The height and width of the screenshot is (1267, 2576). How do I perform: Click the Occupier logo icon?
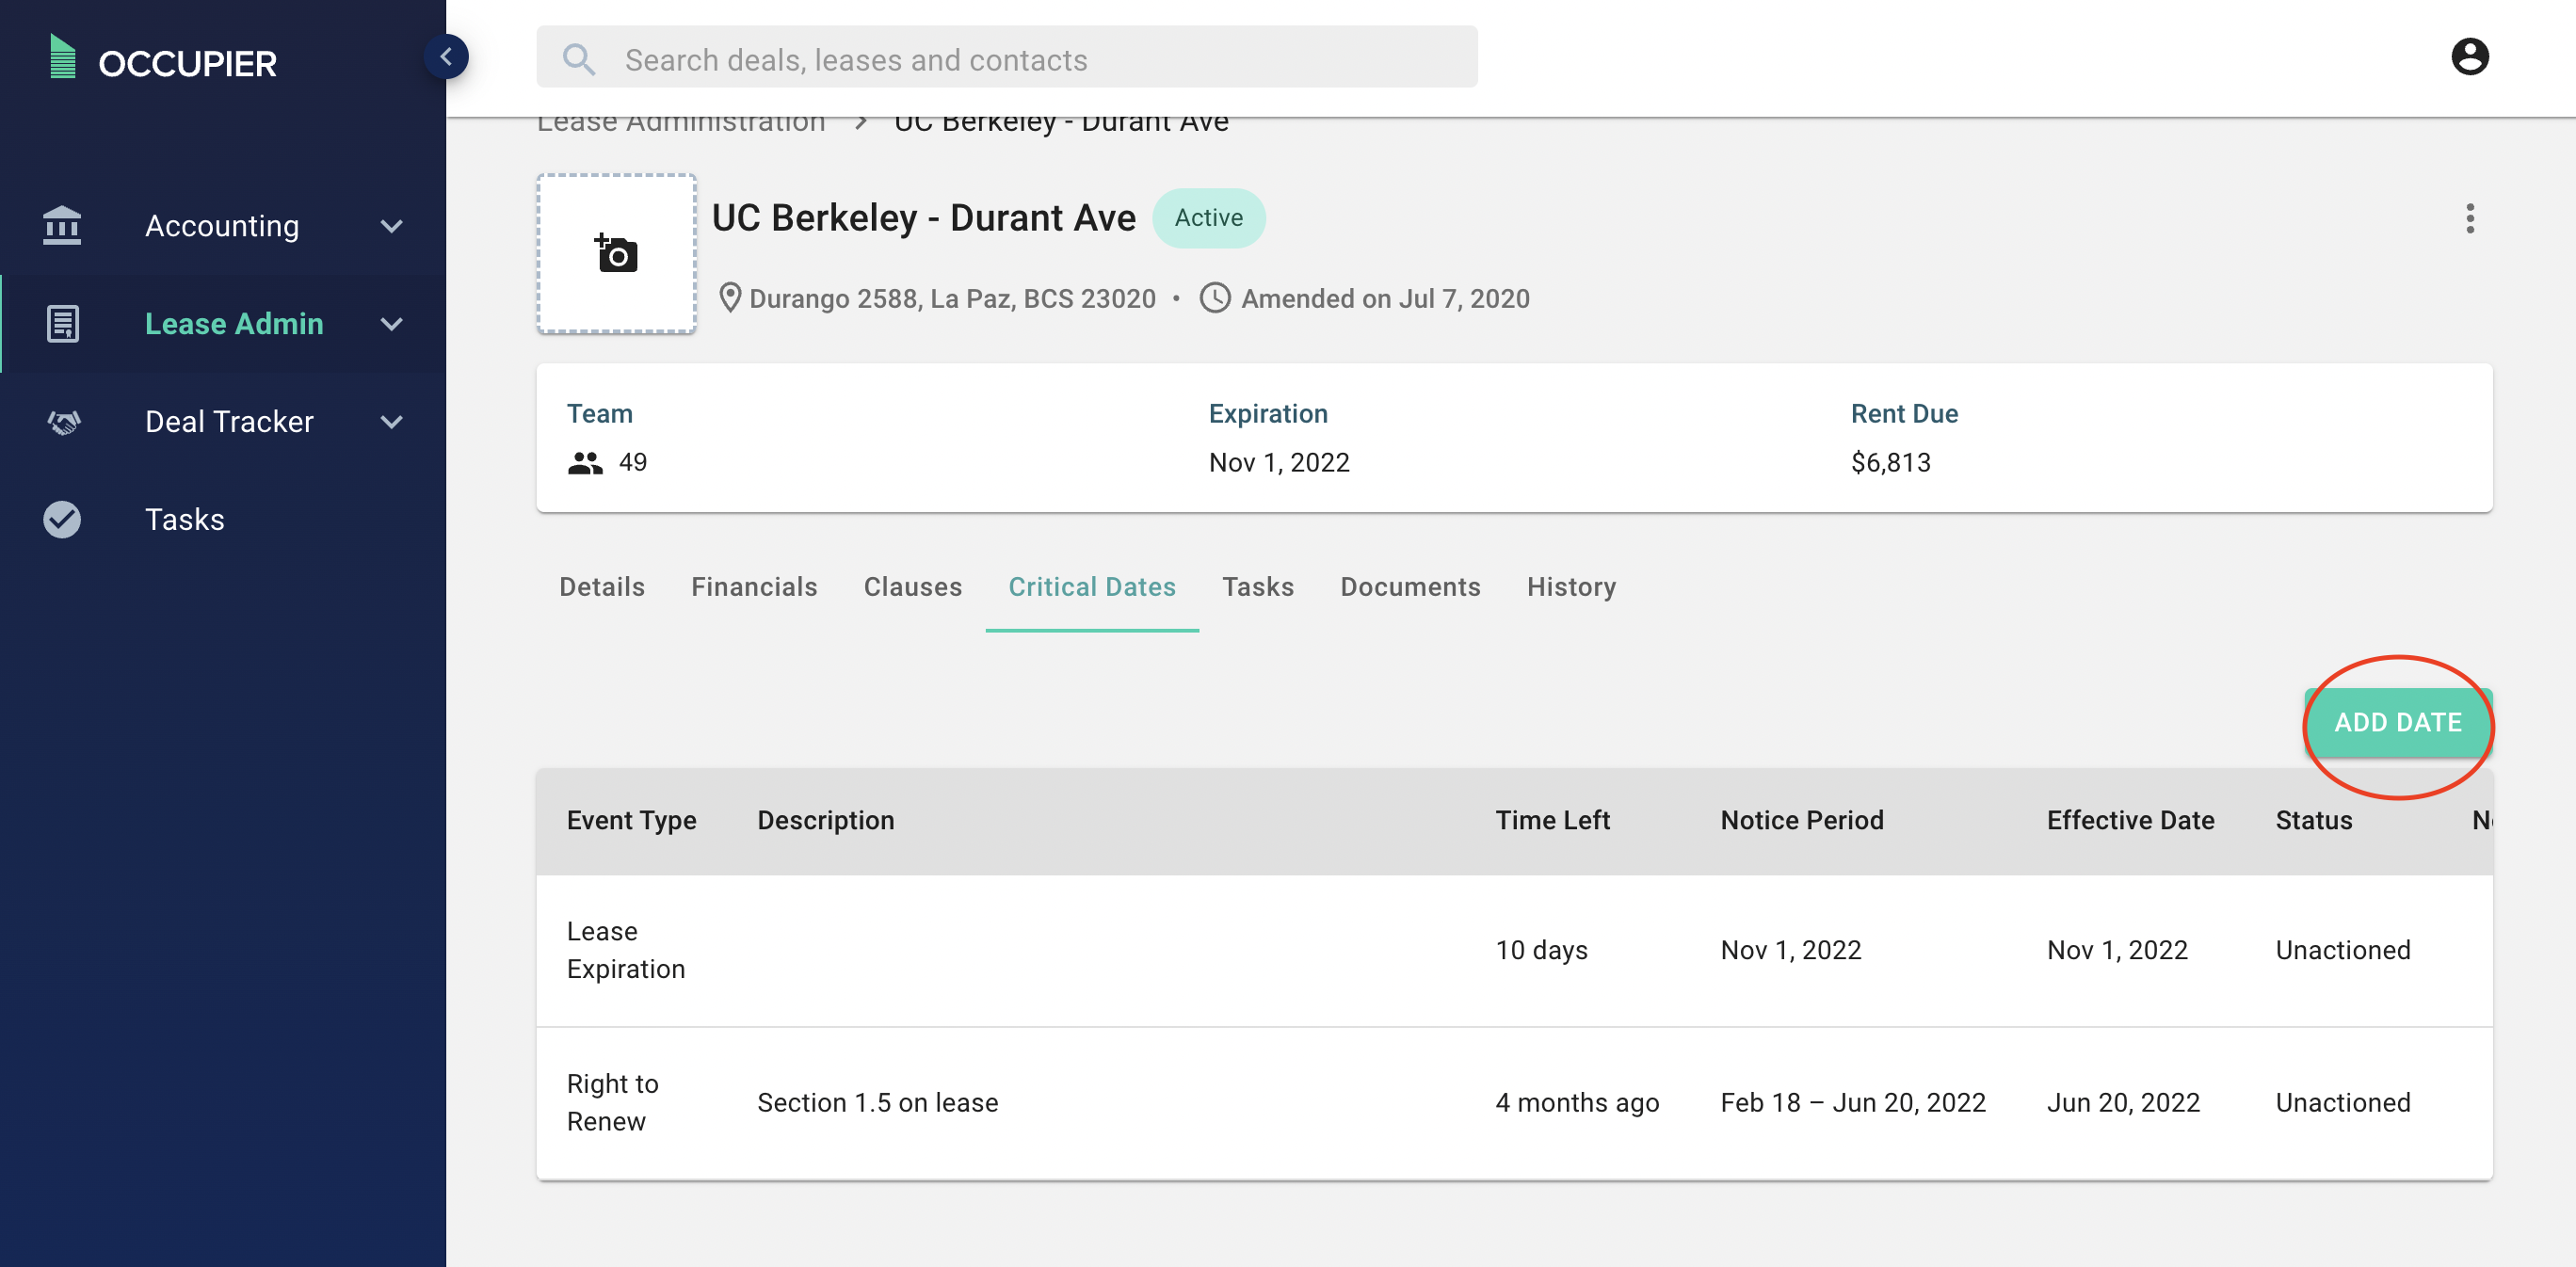(63, 57)
